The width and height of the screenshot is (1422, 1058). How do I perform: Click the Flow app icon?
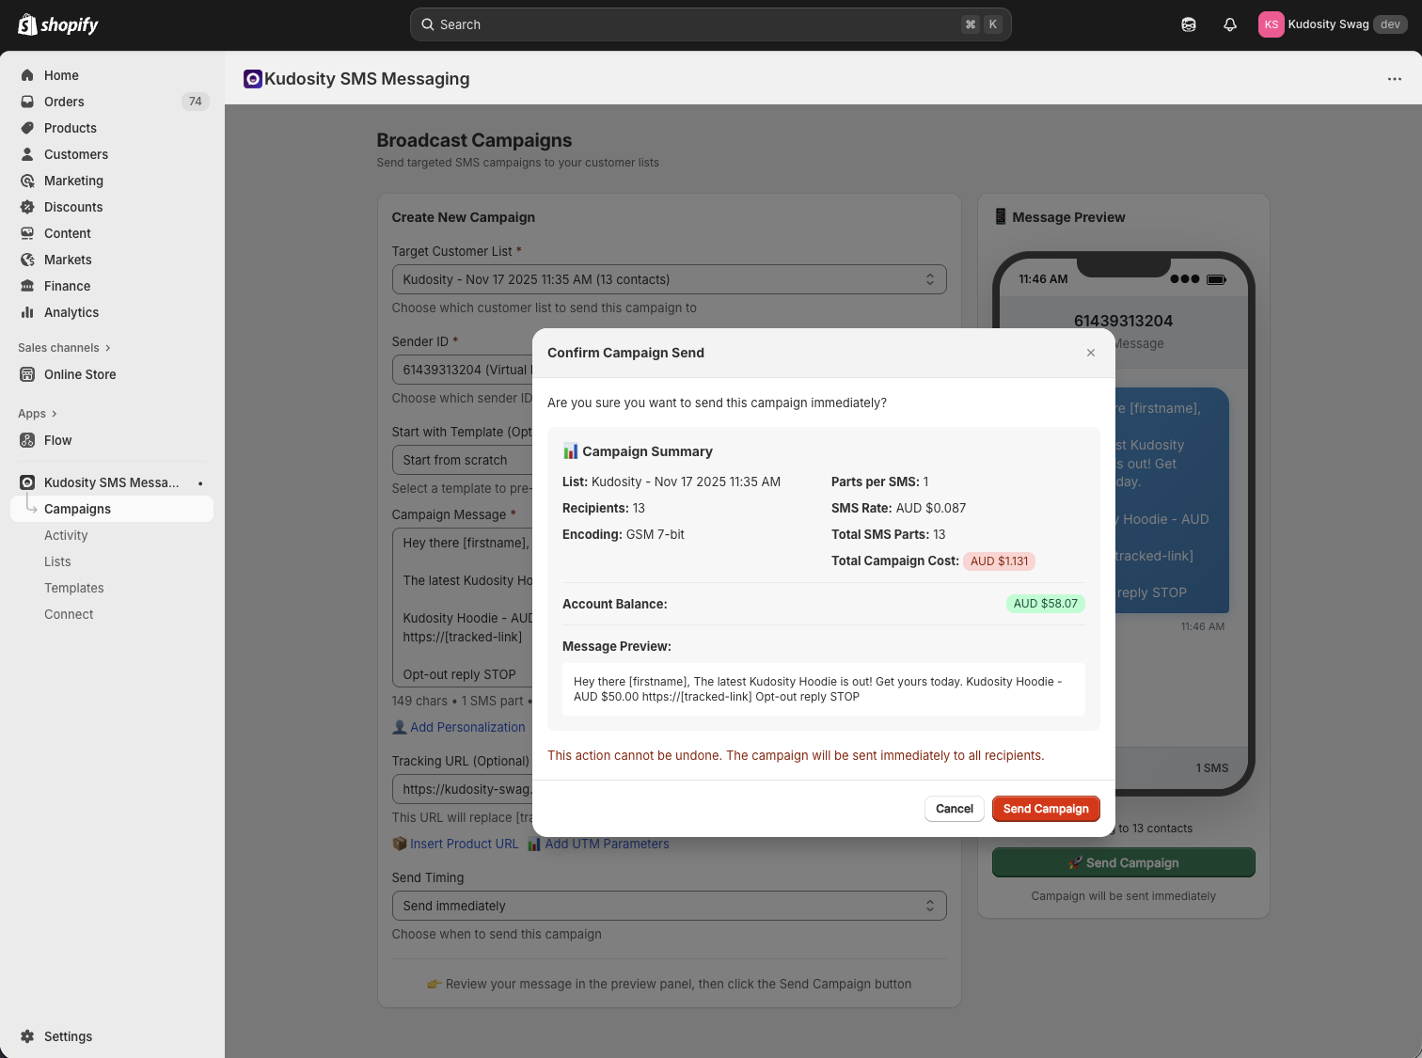point(27,440)
